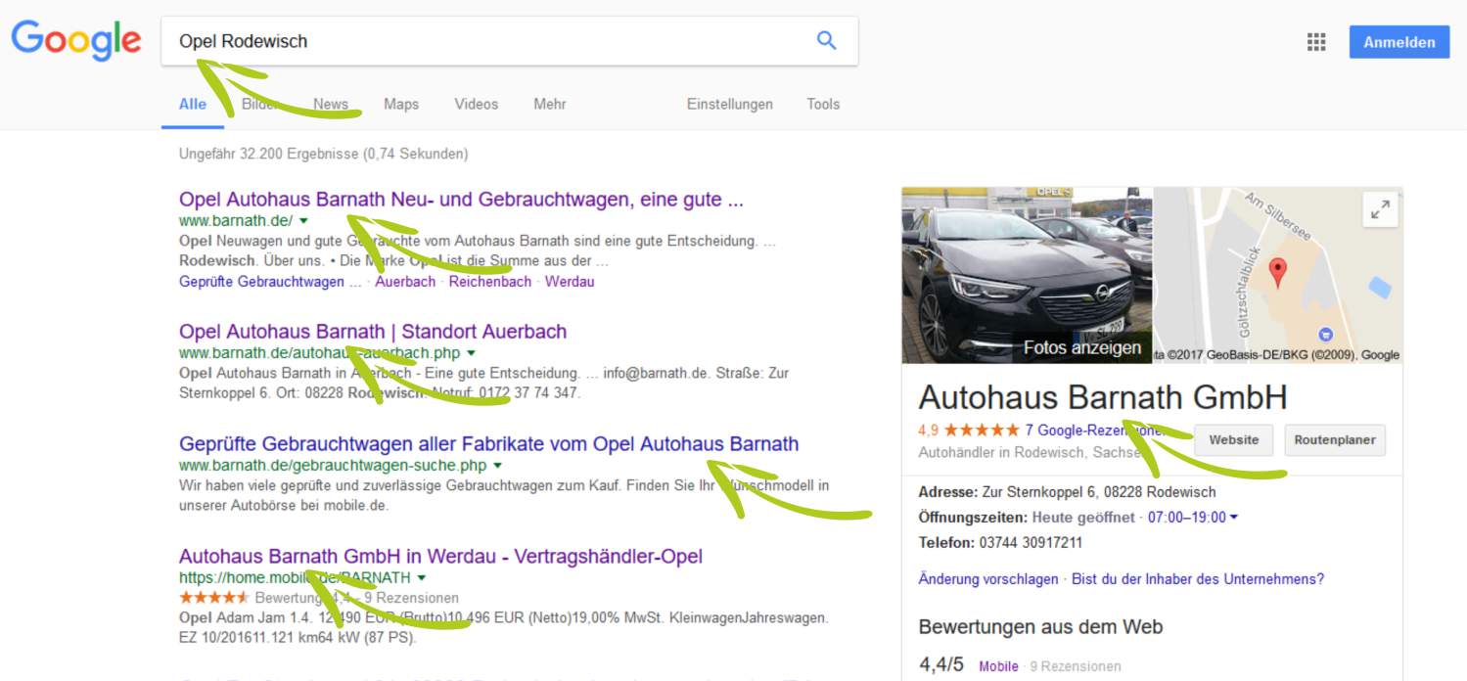Screen dimensions: 1467x681
Task: Click the Änderung vorschlagen link
Action: (x=987, y=579)
